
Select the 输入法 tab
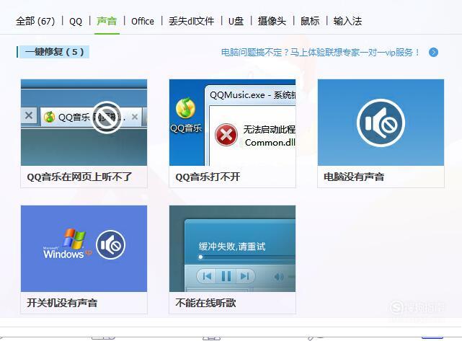coord(347,21)
